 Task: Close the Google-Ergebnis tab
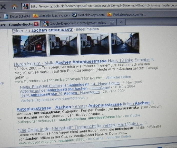(112, 23)
